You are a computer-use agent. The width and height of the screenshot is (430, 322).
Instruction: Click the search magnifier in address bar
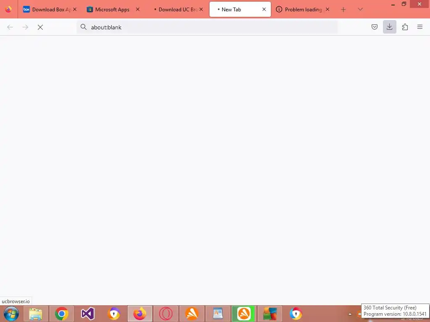click(x=84, y=27)
